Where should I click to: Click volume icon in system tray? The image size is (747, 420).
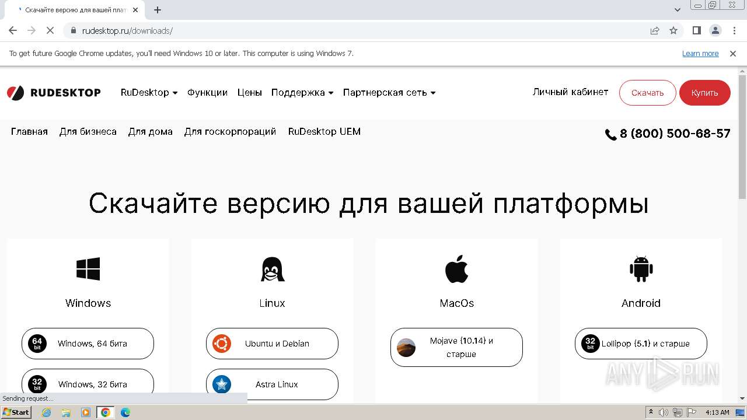(x=664, y=412)
